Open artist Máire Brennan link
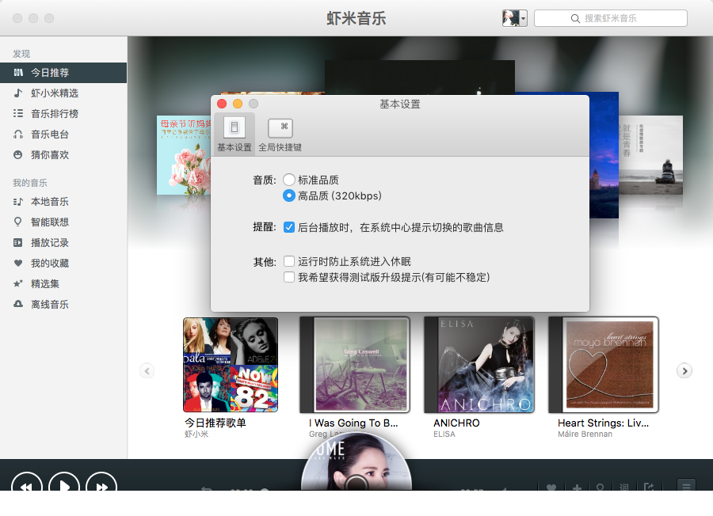The image size is (713, 516). tap(585, 434)
